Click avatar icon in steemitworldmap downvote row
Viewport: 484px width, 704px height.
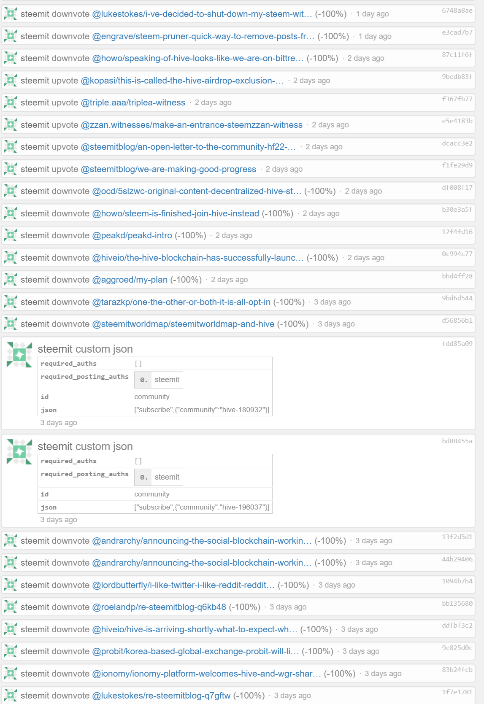tap(11, 324)
